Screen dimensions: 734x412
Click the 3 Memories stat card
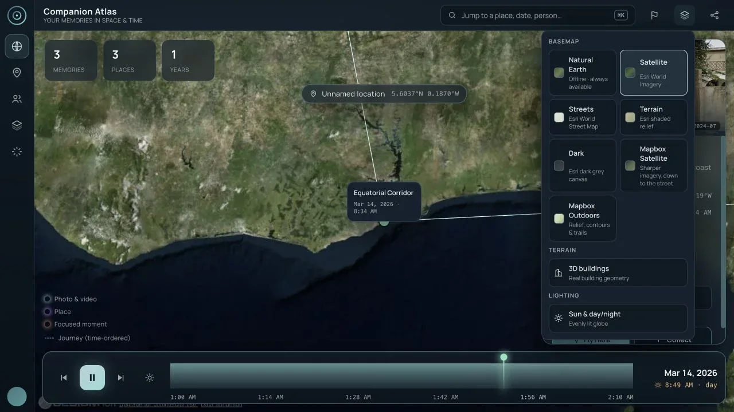(x=71, y=61)
